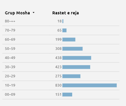Screen dimensions: 126x106
Task: Select the 80–++ age group row
Action: point(61,21)
